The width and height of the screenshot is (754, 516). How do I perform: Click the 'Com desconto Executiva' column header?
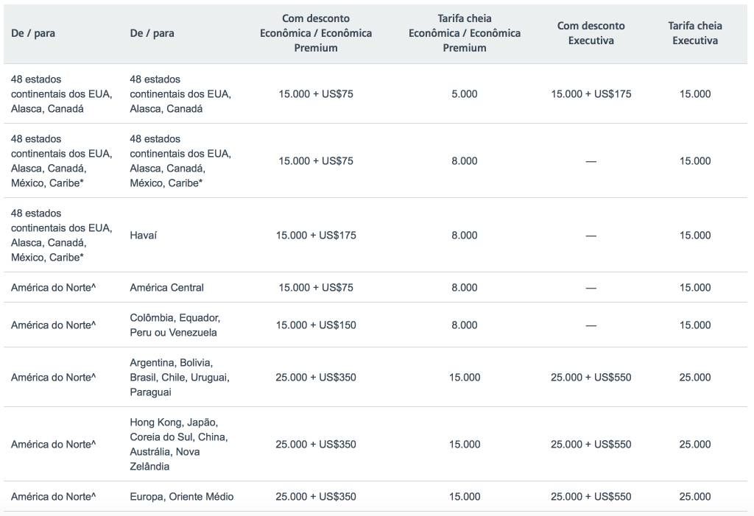coord(591,33)
